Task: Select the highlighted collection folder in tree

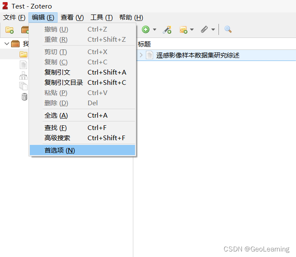Action: point(23,55)
